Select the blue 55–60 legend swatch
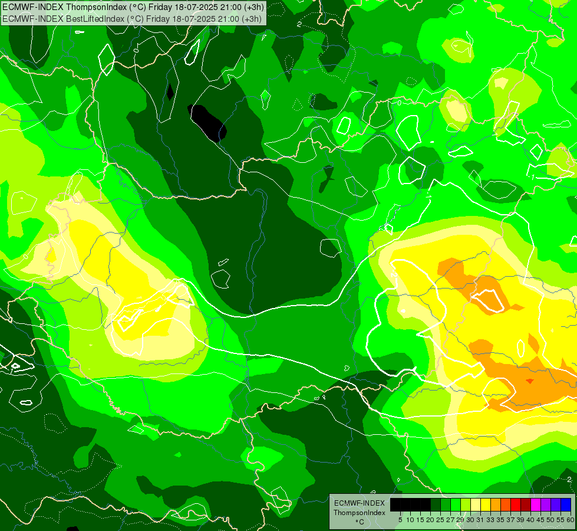Viewport: 577px width, 531px height. click(566, 504)
